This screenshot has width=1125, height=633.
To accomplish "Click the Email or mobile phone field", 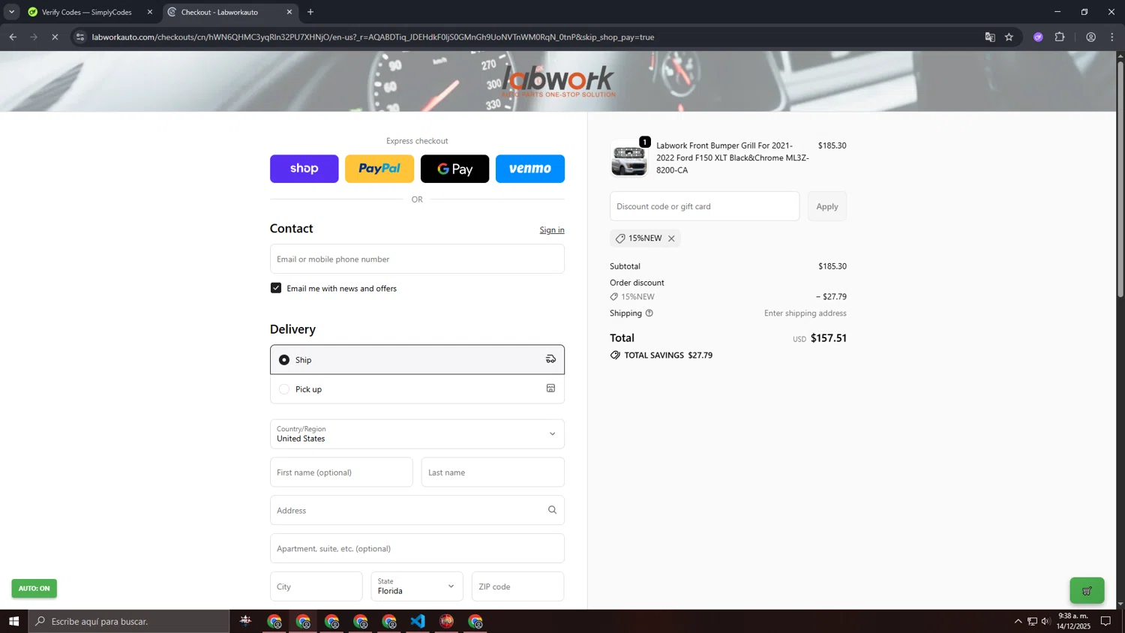I will (417, 259).
